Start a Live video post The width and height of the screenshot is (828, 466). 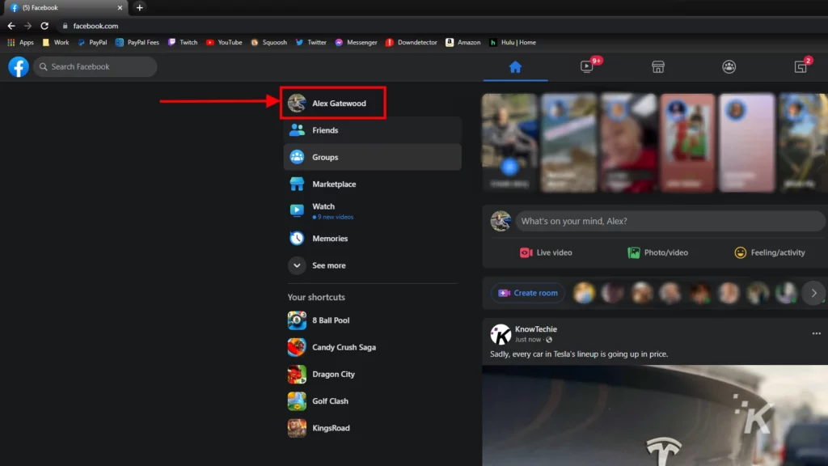[x=546, y=252]
